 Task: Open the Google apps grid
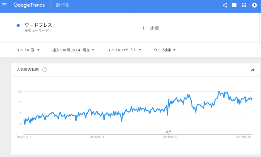[x=244, y=5]
